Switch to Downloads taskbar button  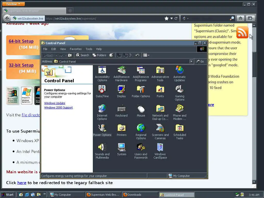pos(140,195)
